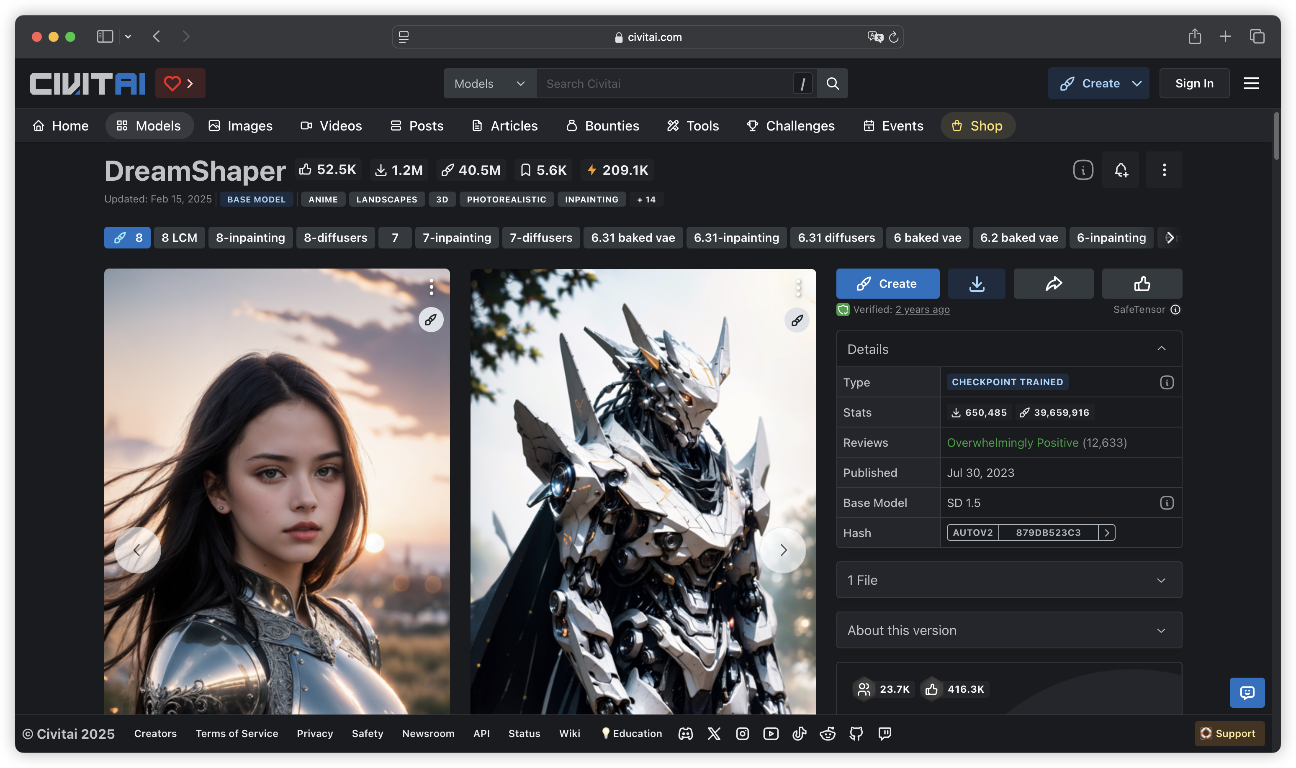Expand the 1 File section
This screenshot has height=768, width=1296.
point(1009,580)
